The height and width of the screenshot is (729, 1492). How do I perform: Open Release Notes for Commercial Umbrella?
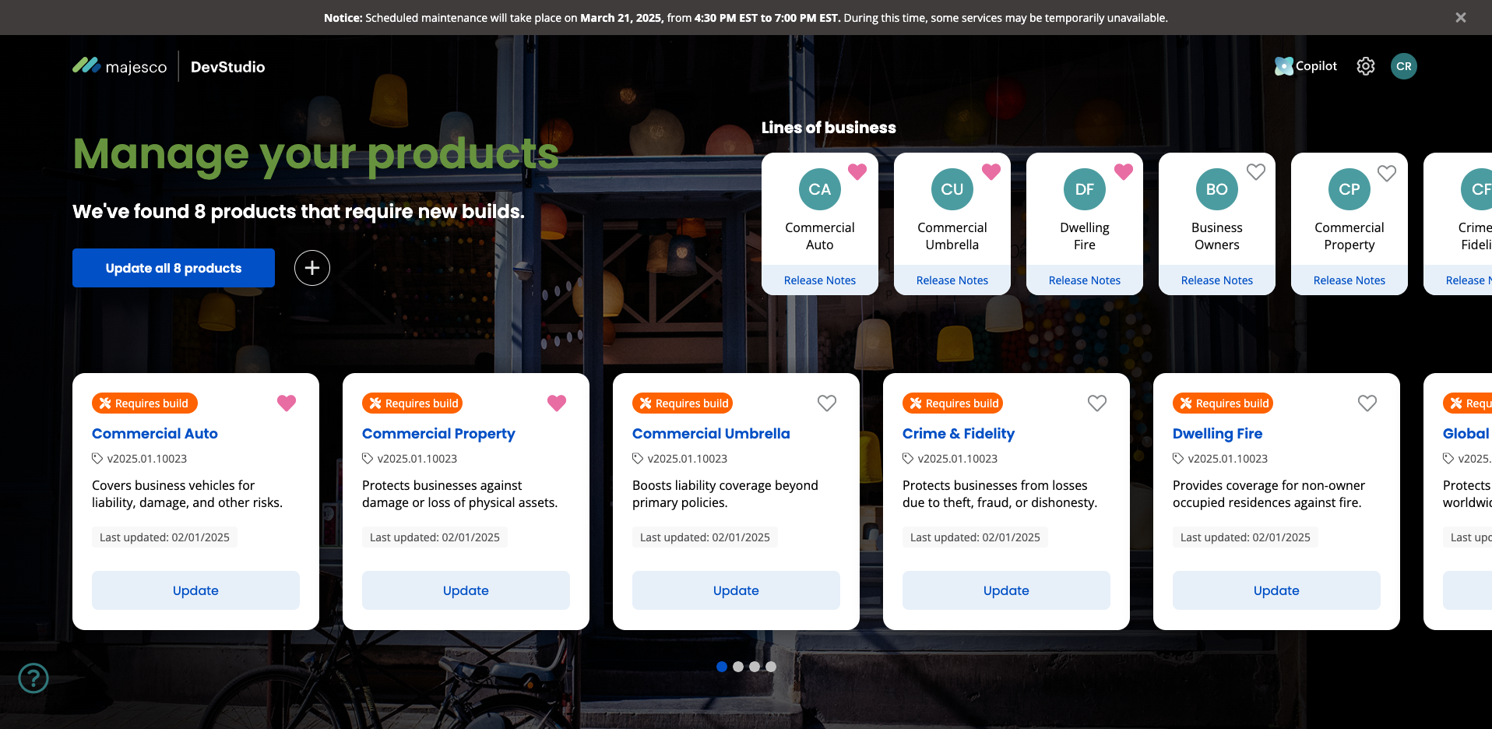click(952, 280)
